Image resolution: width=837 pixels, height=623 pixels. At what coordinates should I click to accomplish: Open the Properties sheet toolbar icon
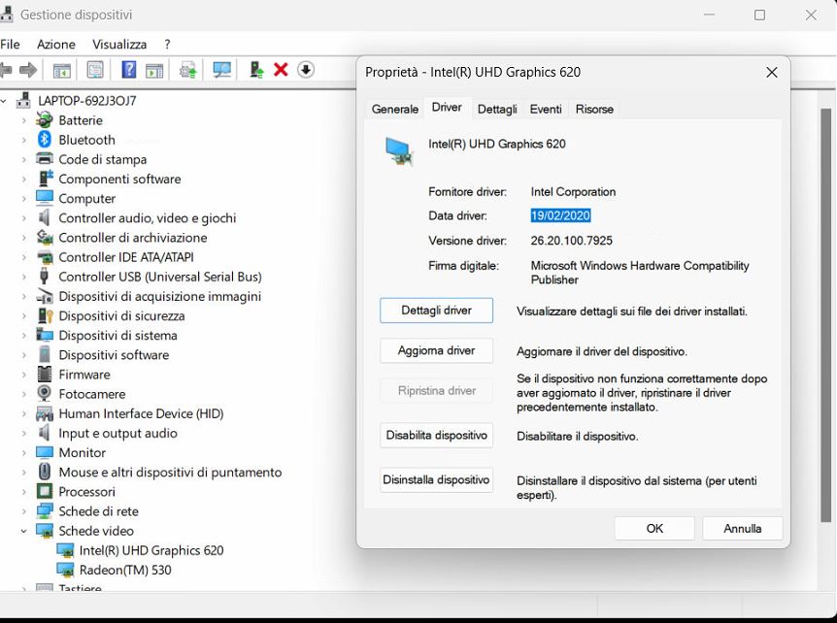[95, 70]
